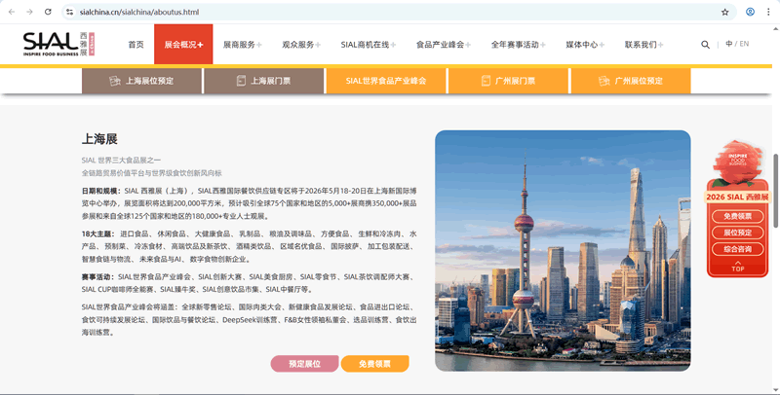Click the orange 免费领票 button below text
Image resolution: width=780 pixels, height=395 pixels.
pyautogui.click(x=374, y=364)
